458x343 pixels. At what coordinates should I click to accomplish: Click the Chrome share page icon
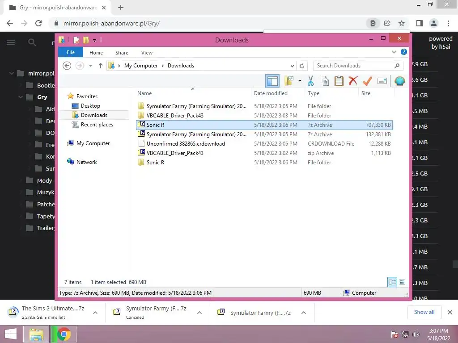[387, 23]
